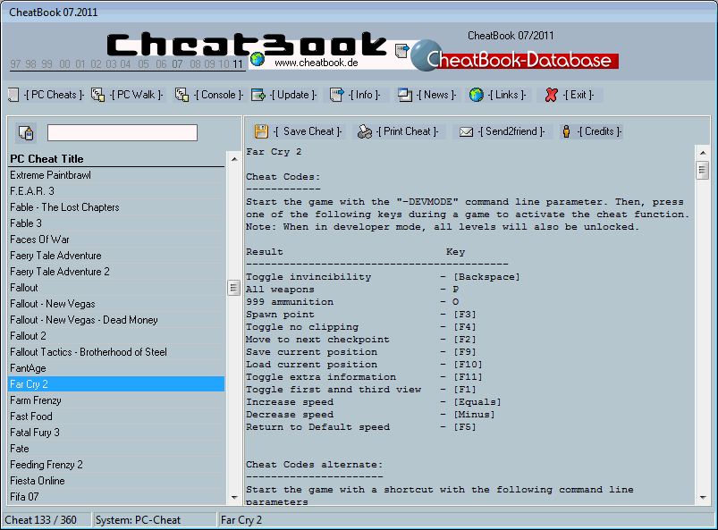Screen dimensions: 718x530
Task: Select year 97 in the year strip
Action: tap(15, 64)
